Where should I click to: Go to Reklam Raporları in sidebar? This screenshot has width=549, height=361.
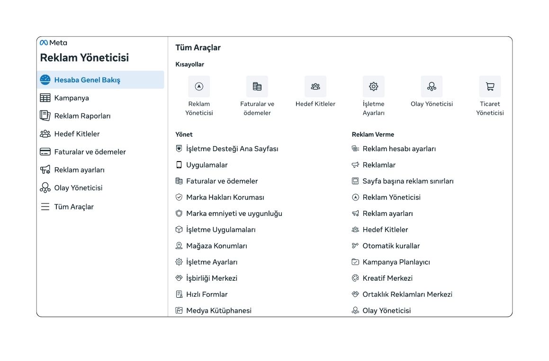[82, 116]
